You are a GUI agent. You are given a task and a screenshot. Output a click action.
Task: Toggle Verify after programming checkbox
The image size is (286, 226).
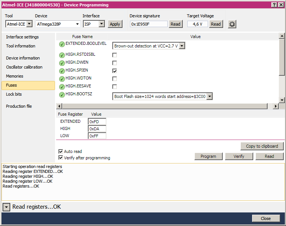point(61,158)
